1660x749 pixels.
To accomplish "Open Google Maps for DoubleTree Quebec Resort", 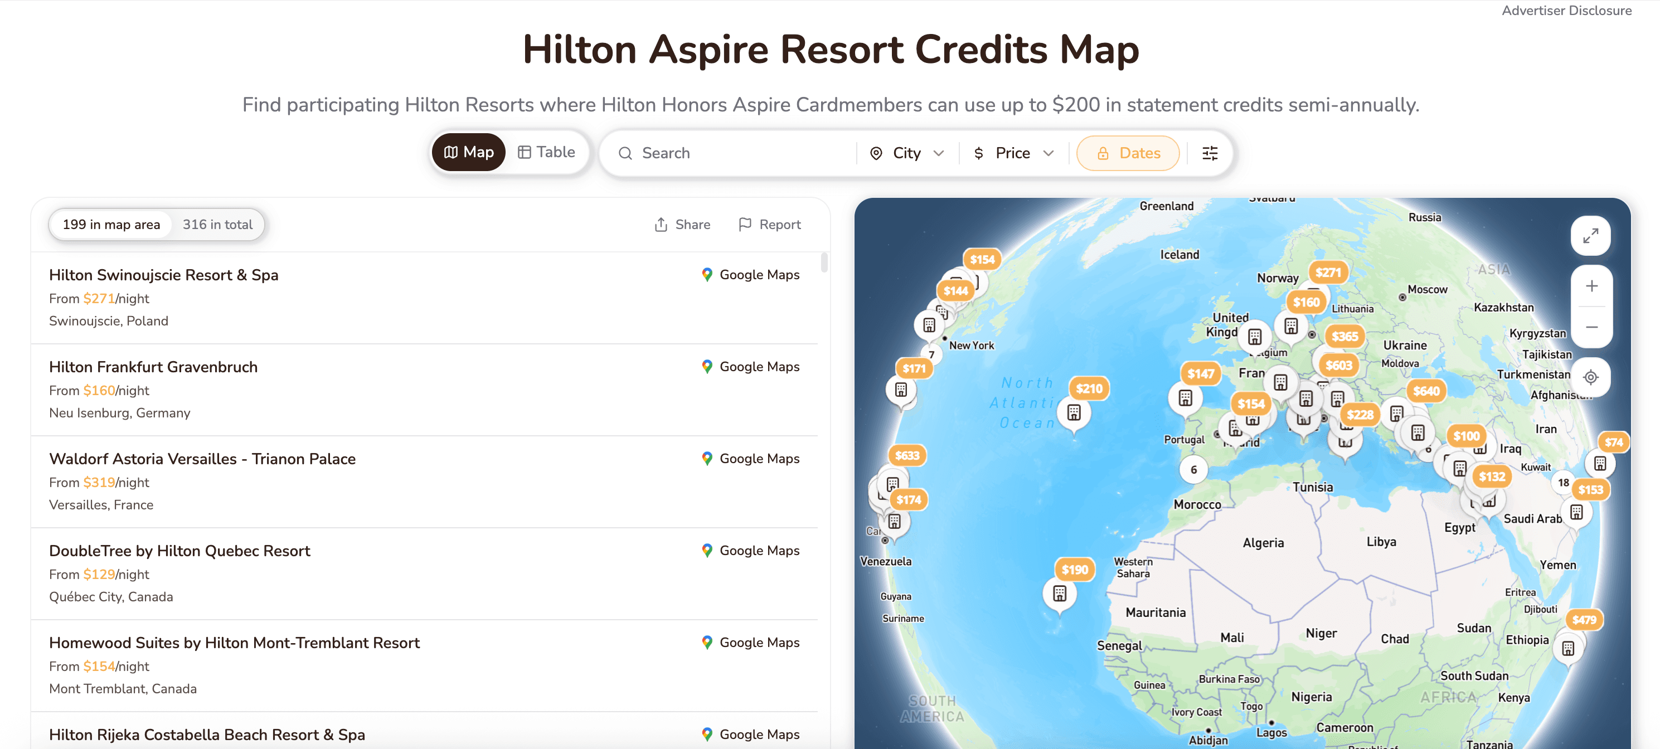I will pos(750,551).
